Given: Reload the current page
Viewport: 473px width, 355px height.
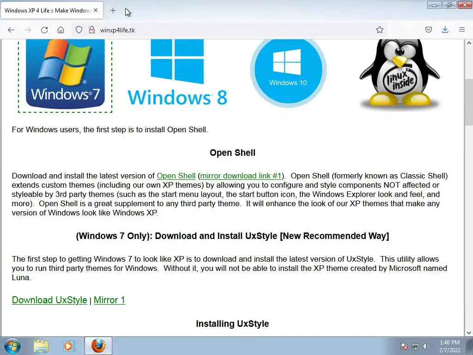Looking at the screenshot, I should click(44, 30).
